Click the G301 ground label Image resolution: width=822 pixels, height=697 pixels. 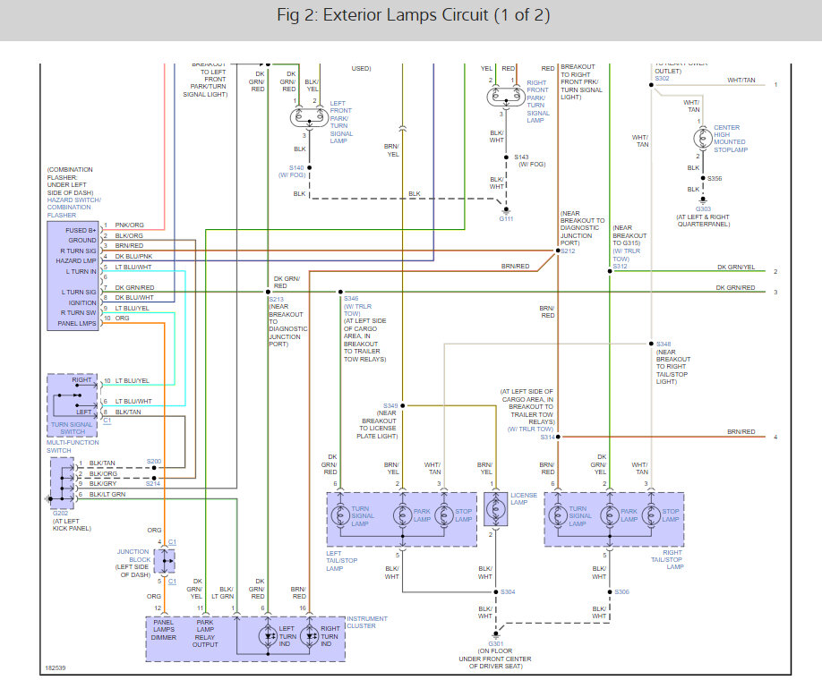[496, 643]
